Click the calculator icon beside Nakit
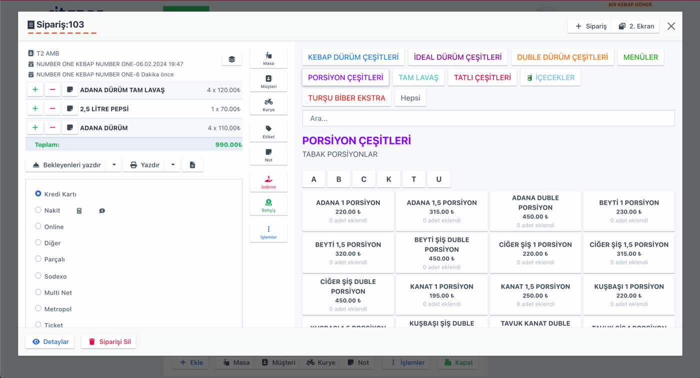Image resolution: width=700 pixels, height=378 pixels. (x=79, y=211)
